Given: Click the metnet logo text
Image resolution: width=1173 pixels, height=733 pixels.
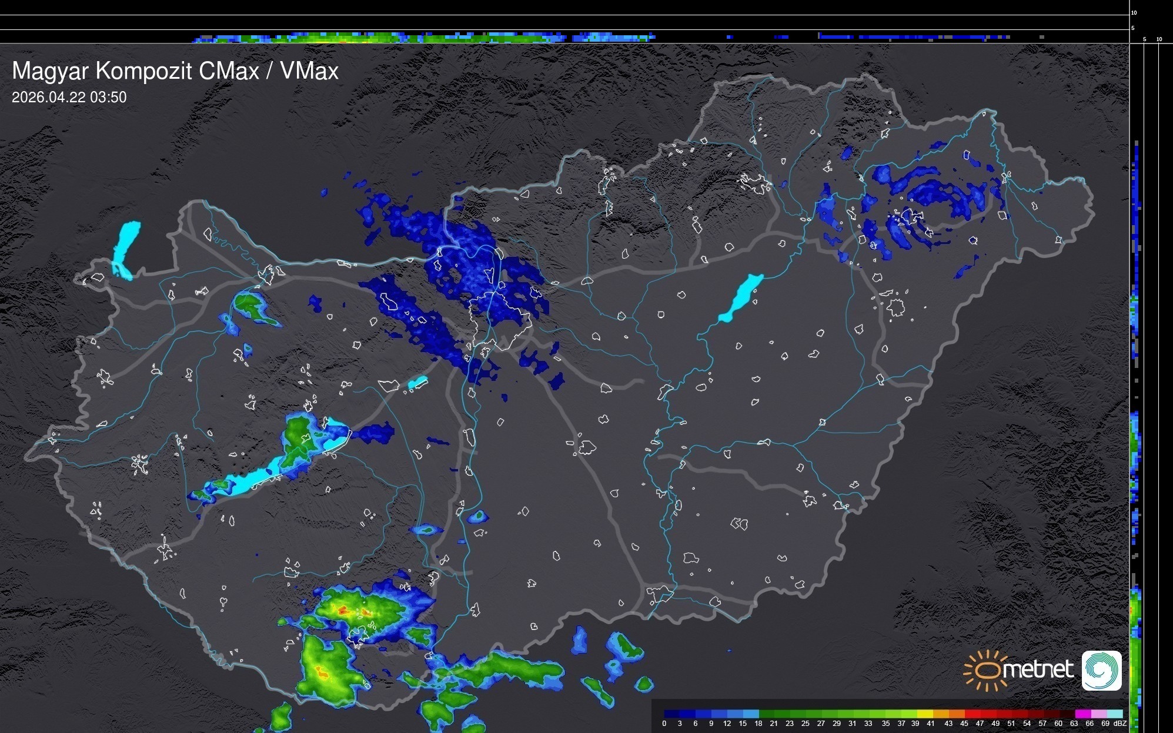Looking at the screenshot, I should click(1038, 670).
